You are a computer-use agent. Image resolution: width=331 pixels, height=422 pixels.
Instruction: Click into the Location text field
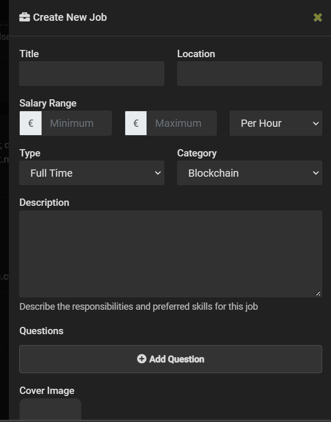[x=249, y=74]
